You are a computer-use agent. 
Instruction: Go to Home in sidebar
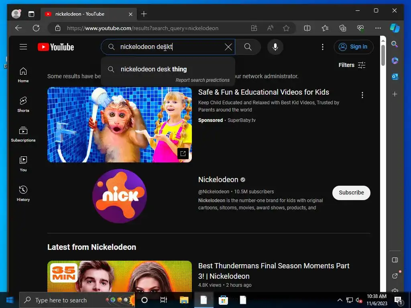[x=23, y=75]
